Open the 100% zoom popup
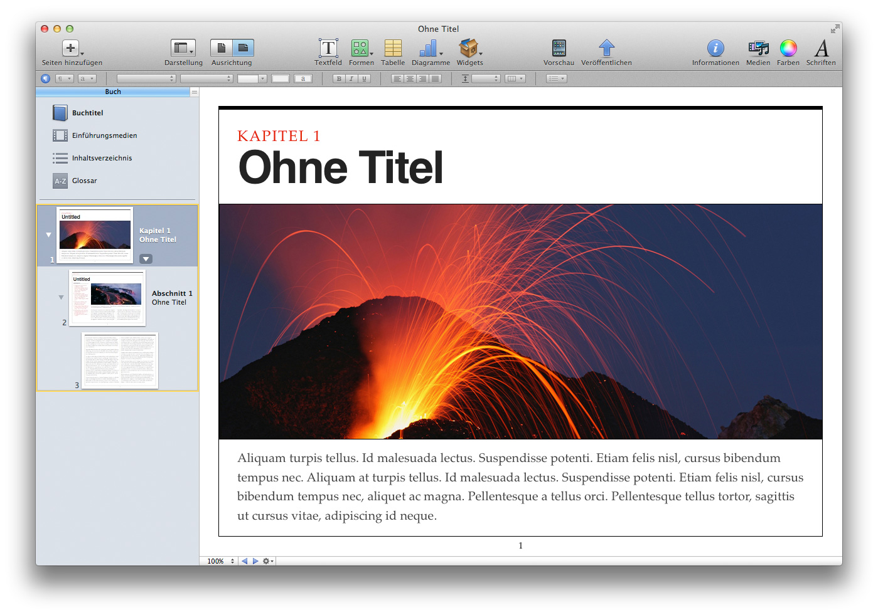Image resolution: width=878 pixels, height=615 pixels. [220, 561]
